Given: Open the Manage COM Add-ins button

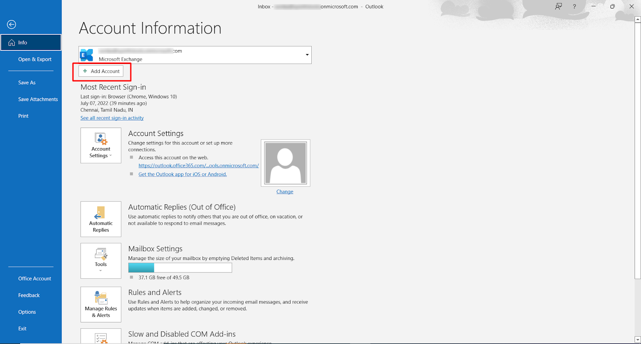Looking at the screenshot, I should pyautogui.click(x=101, y=336).
